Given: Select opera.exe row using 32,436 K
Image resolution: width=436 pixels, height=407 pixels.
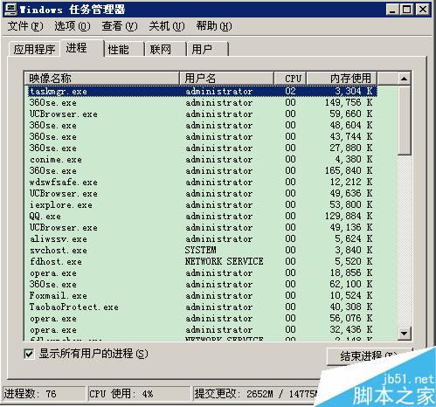Looking at the screenshot, I should click(x=203, y=330).
